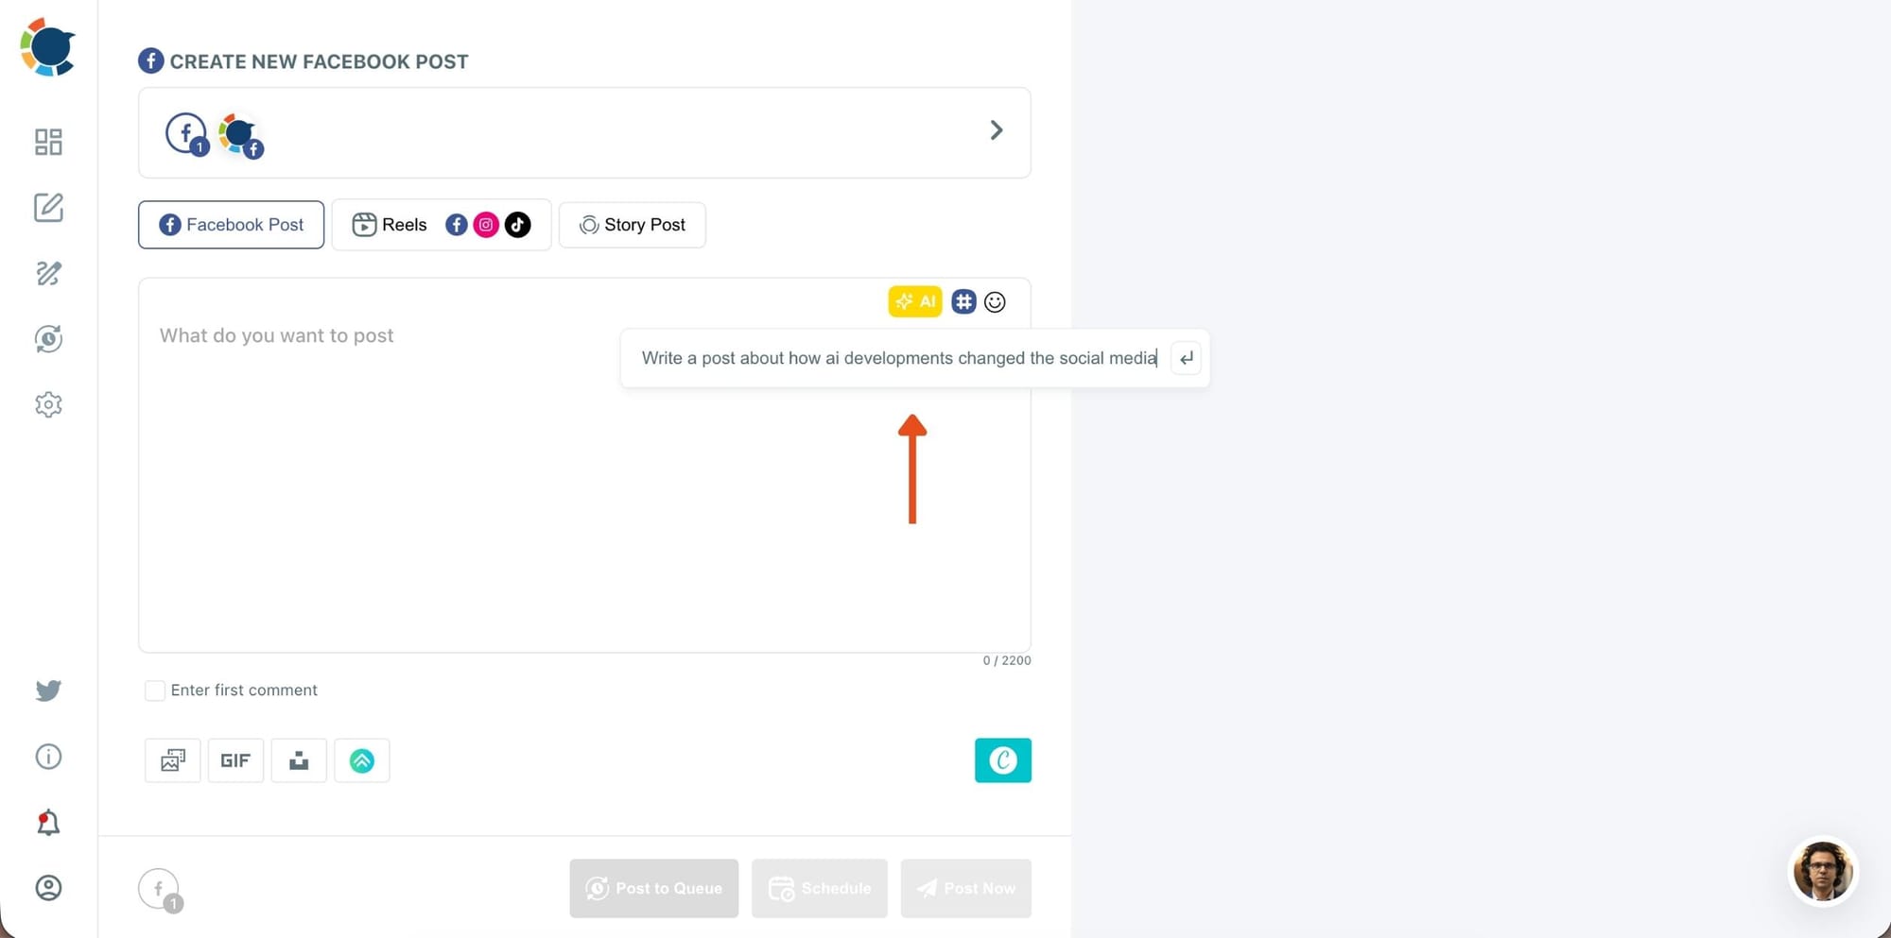Switch to the Story Post tab
The image size is (1891, 938).
coord(632,225)
